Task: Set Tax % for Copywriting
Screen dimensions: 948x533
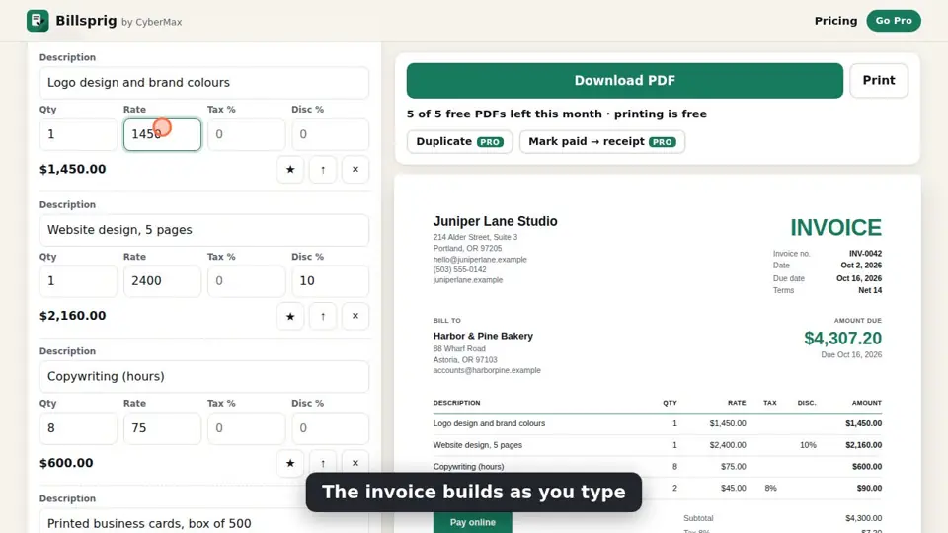Action: [x=246, y=427]
